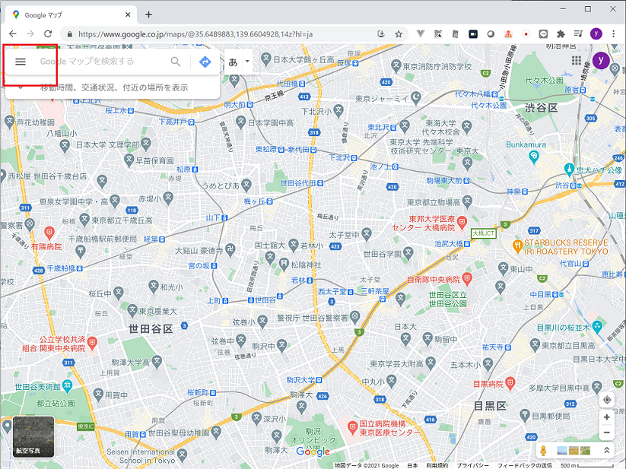Click the search magnifier icon

pyautogui.click(x=176, y=62)
